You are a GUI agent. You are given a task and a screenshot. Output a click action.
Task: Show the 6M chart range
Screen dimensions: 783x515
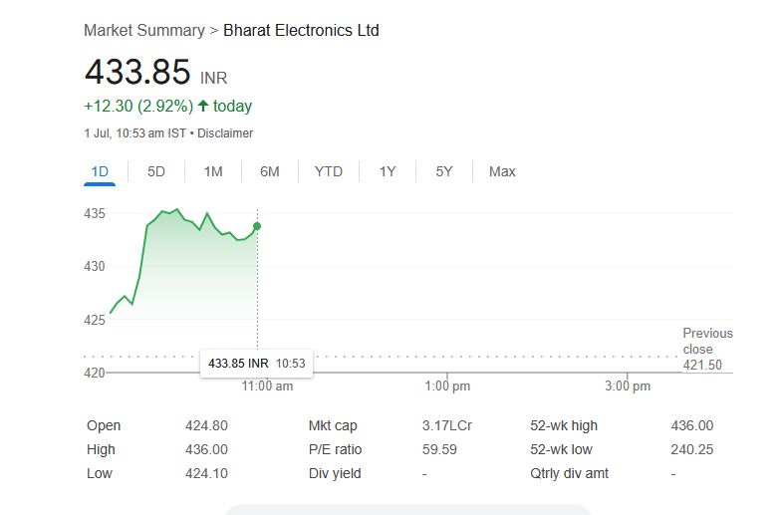[x=270, y=171]
